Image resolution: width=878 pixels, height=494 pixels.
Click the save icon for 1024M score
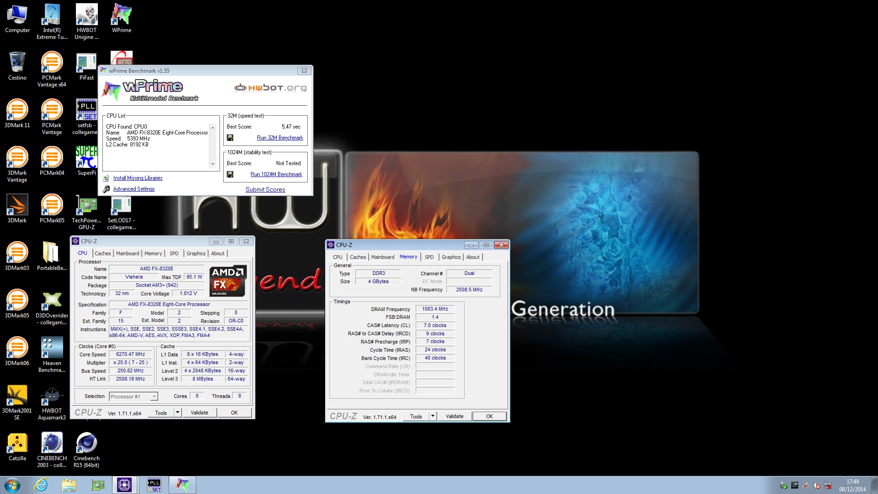click(230, 174)
